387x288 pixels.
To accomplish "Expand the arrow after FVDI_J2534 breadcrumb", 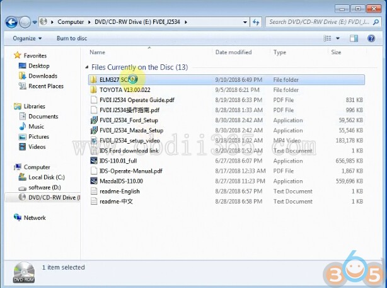I will (x=185, y=22).
